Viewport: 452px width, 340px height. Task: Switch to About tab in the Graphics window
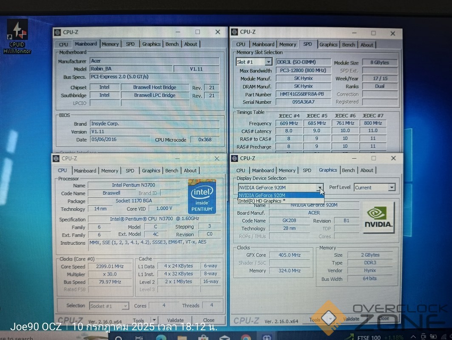367,170
